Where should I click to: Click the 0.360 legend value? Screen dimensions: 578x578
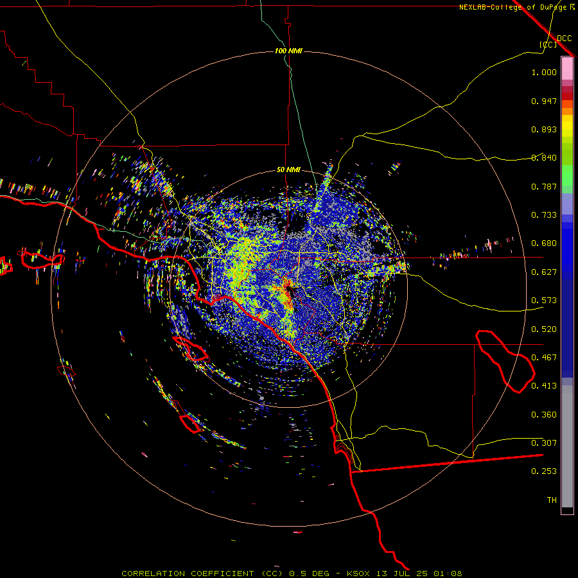click(x=544, y=415)
